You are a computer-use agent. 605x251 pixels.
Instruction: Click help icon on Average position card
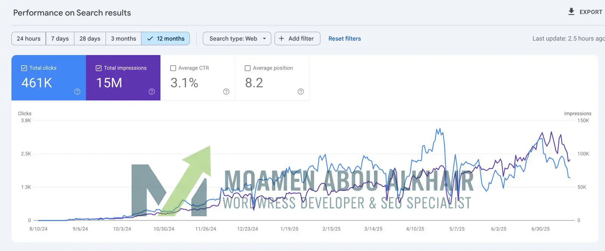(301, 92)
